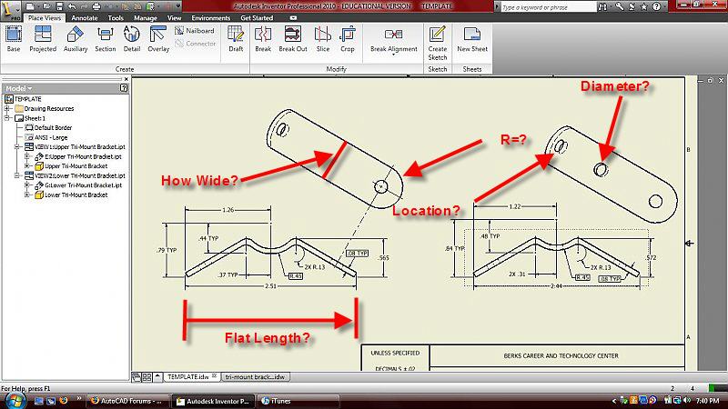Switch to the Place Views tab
The width and height of the screenshot is (728, 409).
click(44, 18)
